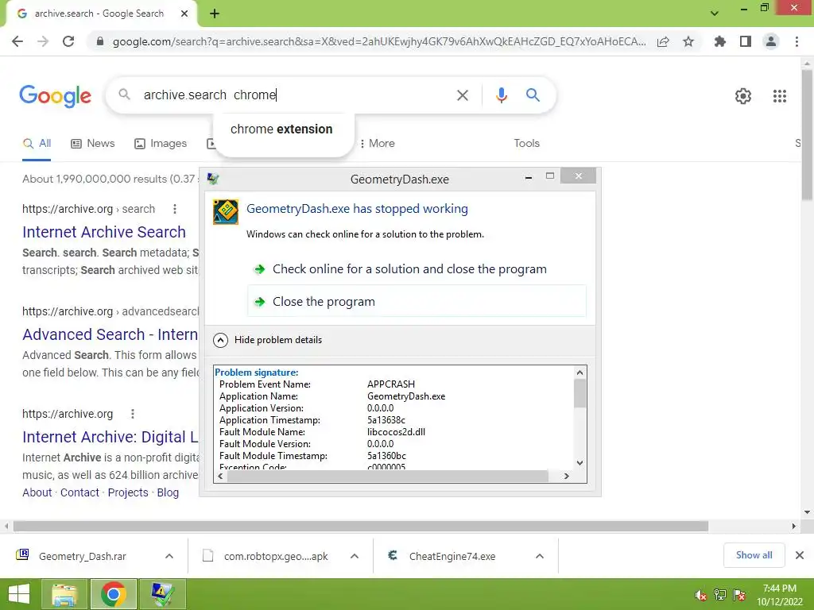Click the problem details vertical scrollbar thumb
The width and height of the screenshot is (814, 610).
point(579,394)
